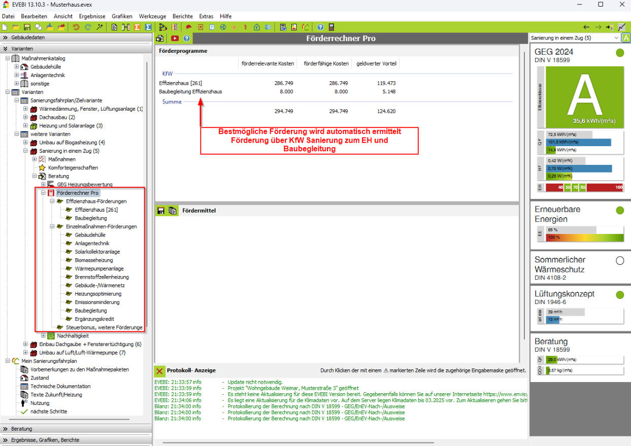Click the blue help icon beside YouTube
The height and width of the screenshot is (446, 631).
[x=187, y=39]
